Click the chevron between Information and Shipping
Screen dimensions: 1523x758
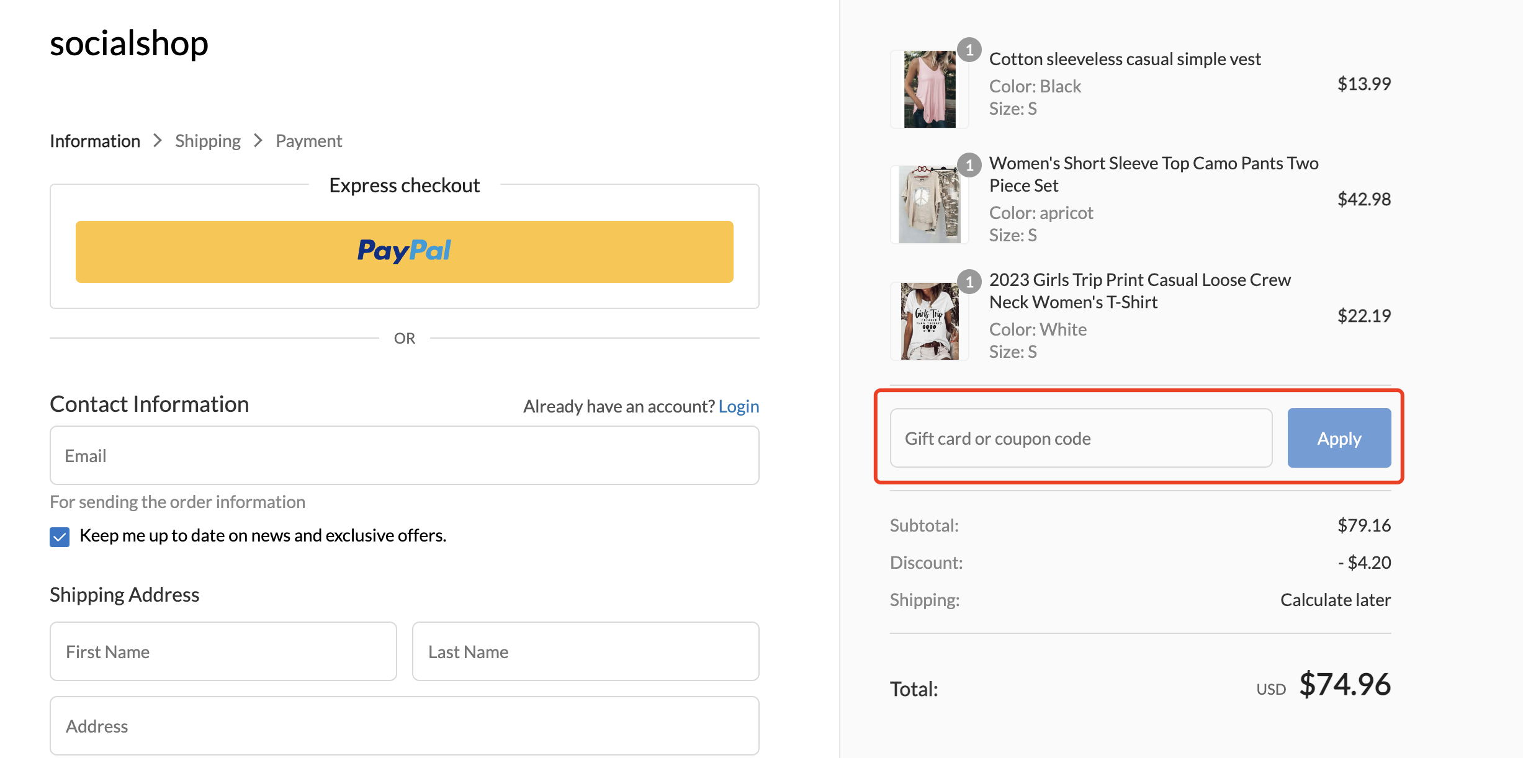point(158,141)
